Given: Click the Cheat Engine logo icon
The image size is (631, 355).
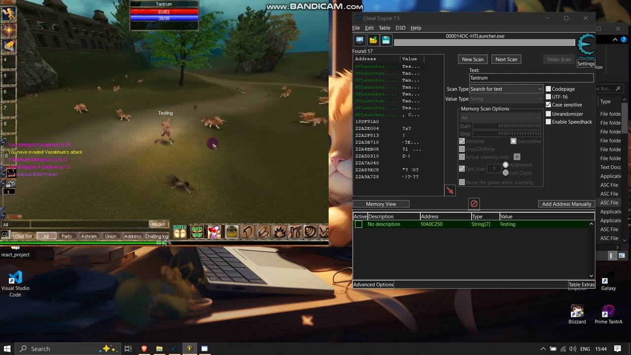Looking at the screenshot, I should (x=586, y=46).
